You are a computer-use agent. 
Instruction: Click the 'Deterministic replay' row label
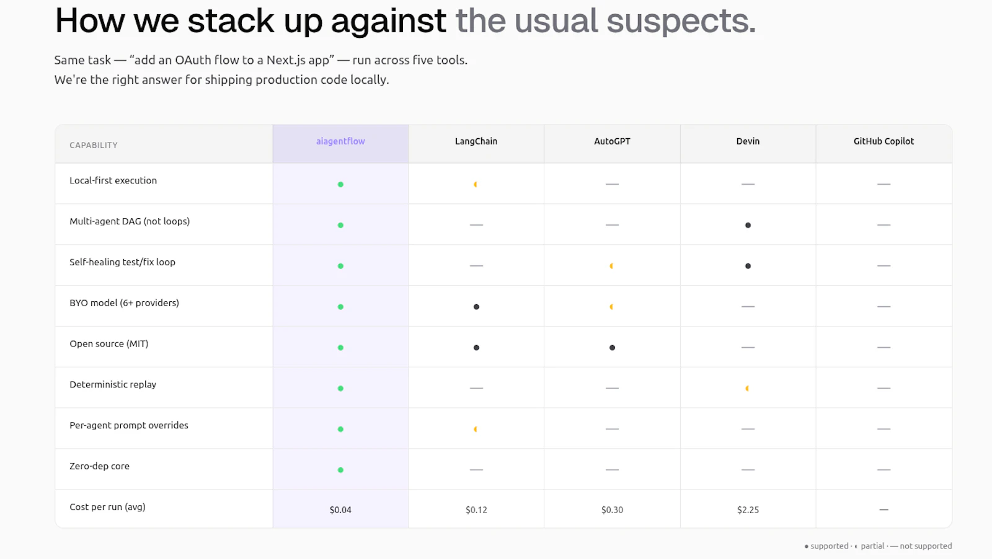[113, 385]
